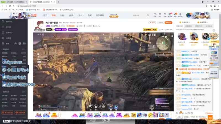Click the rocket gift icon
Screen dimensions: 221x124
139,115
